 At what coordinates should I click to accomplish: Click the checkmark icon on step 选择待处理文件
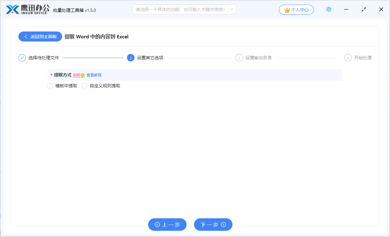coord(21,58)
